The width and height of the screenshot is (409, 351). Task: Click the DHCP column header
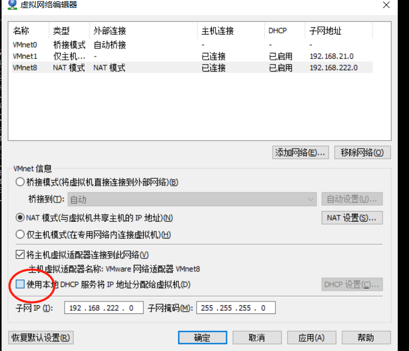(x=285, y=31)
